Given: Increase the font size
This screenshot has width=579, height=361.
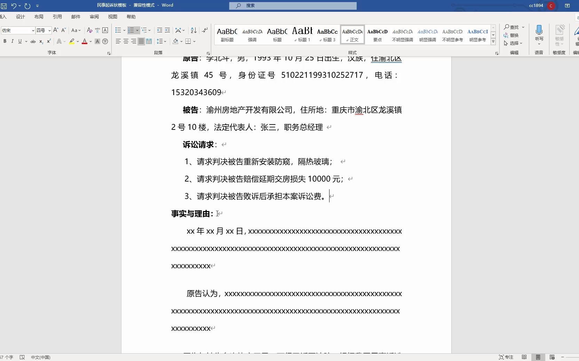Looking at the screenshot, I should click(56, 30).
